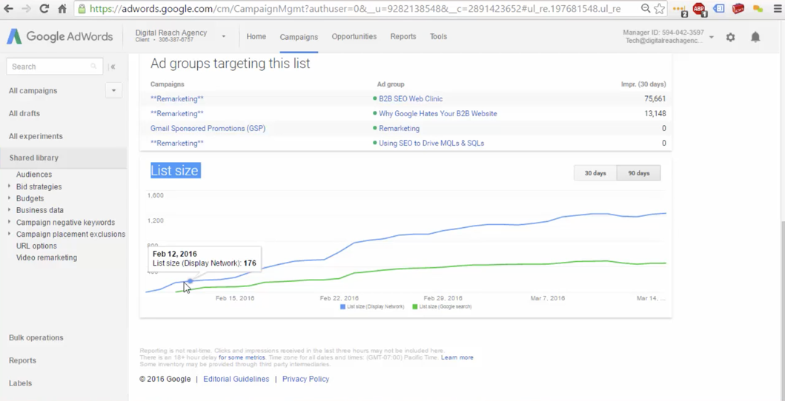
Task: Toggle List size (Google search) legend entry
Action: tap(442, 306)
